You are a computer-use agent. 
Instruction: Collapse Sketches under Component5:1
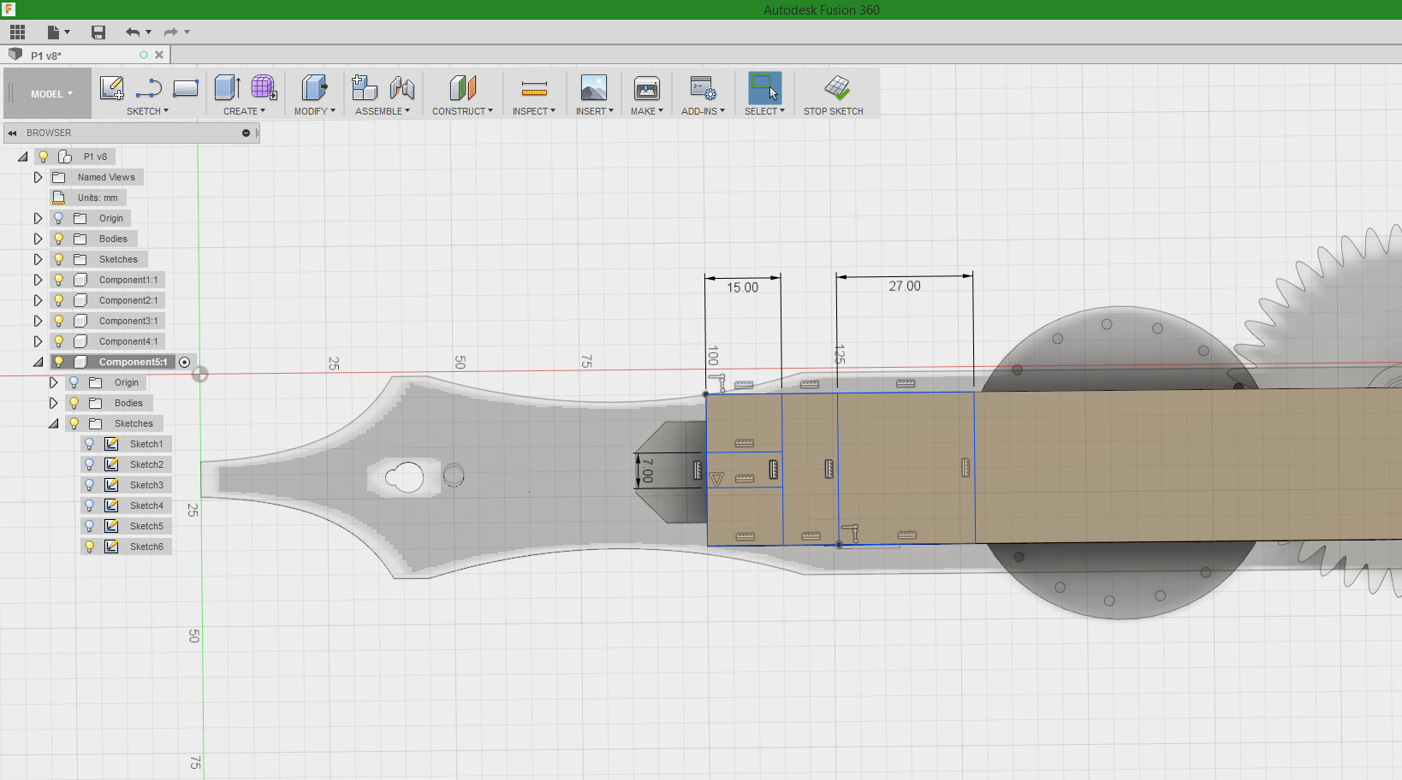click(x=53, y=423)
